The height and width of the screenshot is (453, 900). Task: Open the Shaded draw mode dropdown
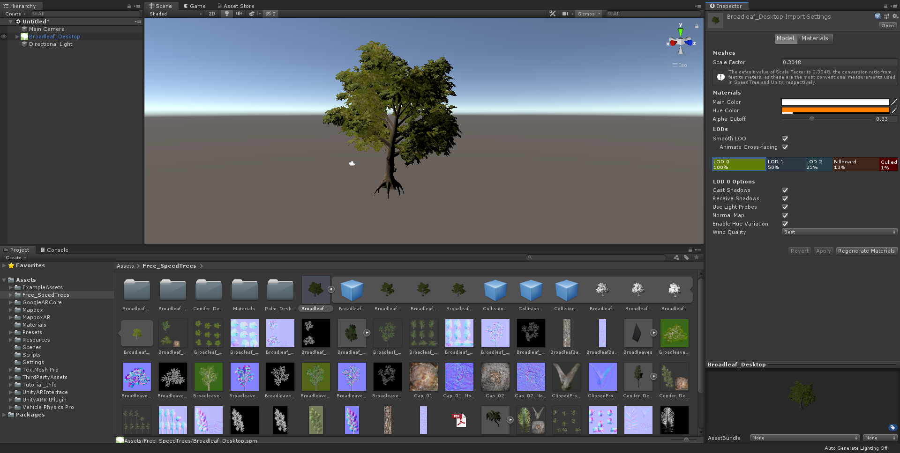173,14
